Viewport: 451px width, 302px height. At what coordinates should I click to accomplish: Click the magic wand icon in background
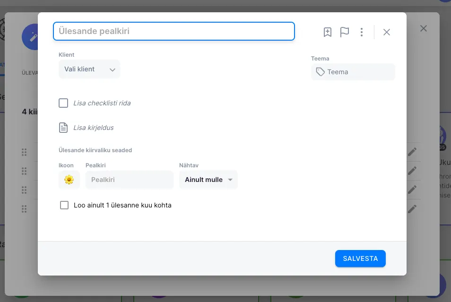tap(33, 36)
